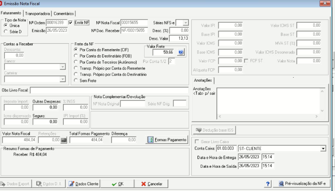The width and height of the screenshot is (335, 191).
Task: Click the Anotações horizontal scrollbar right arrow
Action: (x=317, y=116)
